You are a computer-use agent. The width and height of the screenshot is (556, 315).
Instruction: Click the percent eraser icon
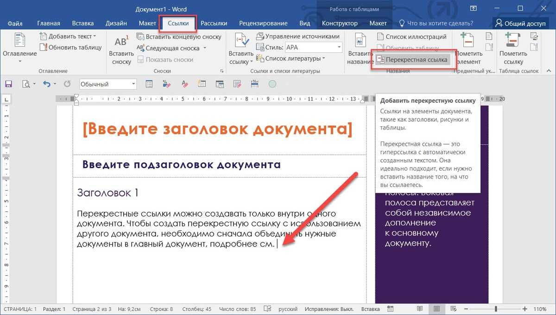coord(167,84)
